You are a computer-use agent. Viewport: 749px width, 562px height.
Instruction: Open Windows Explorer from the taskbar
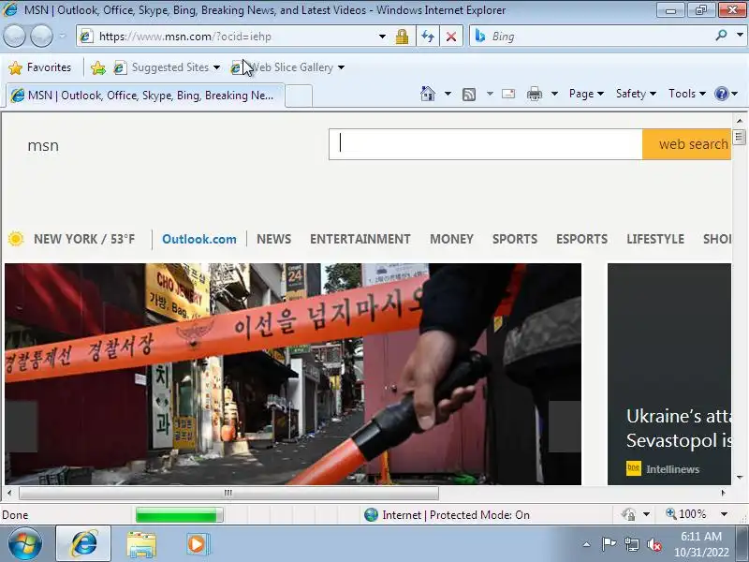click(x=141, y=544)
